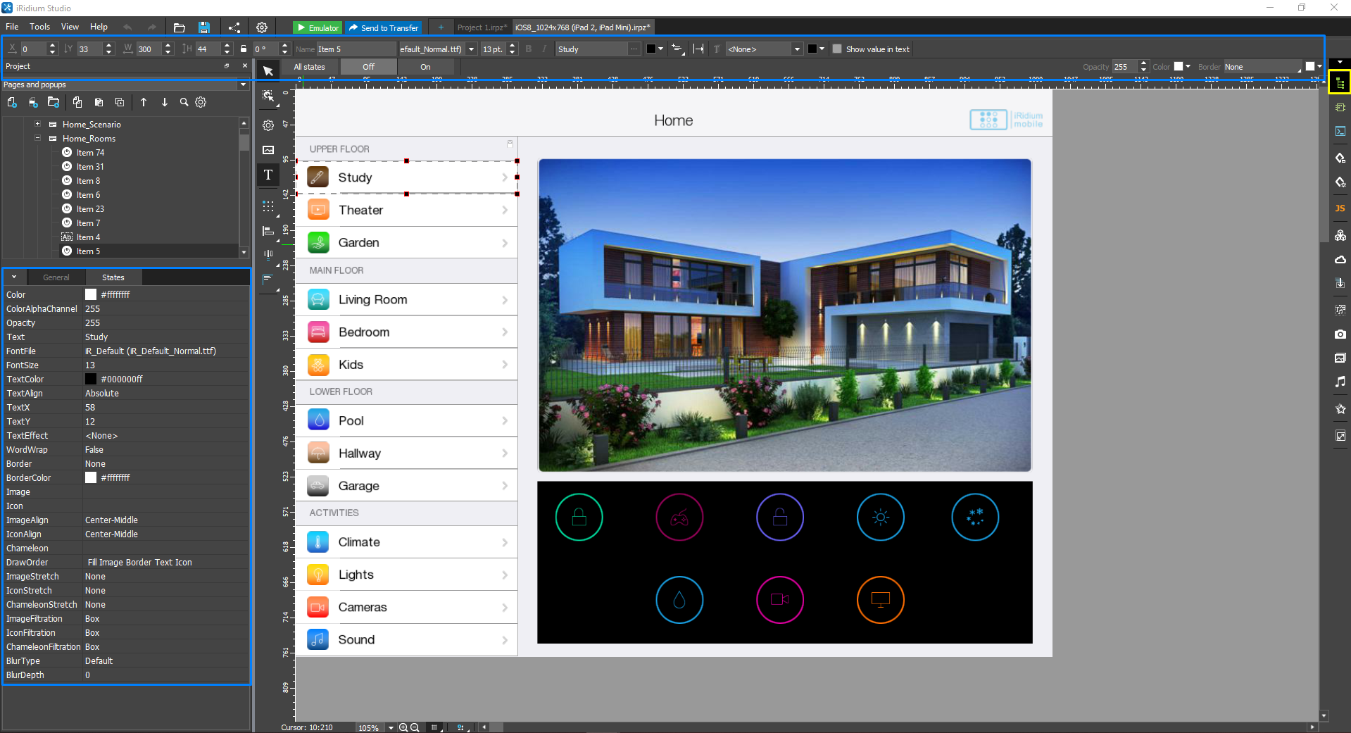
Task: Collapse the Home_Rooms tree node
Action: (x=38, y=139)
